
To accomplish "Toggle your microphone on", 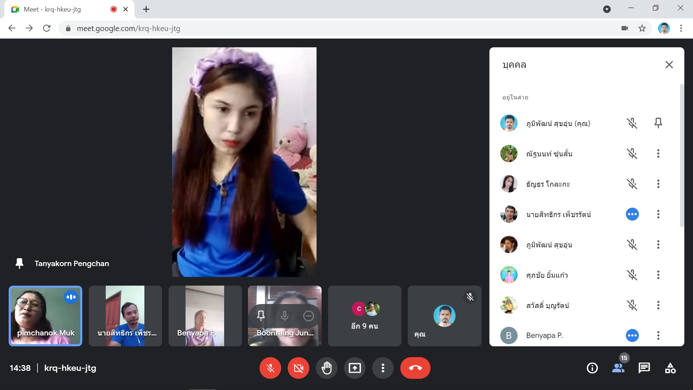I will [x=270, y=368].
